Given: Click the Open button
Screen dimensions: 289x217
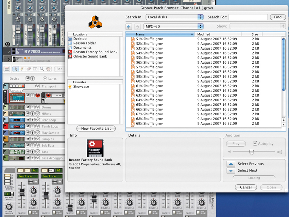Looking at the screenshot, I should point(271,187).
